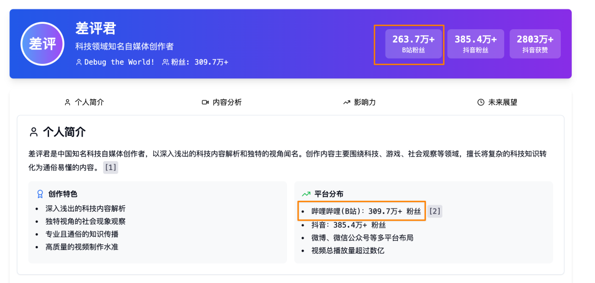Click the 385.4万+ 抖音粉丝 stat card
The image size is (595, 283).
click(x=475, y=44)
